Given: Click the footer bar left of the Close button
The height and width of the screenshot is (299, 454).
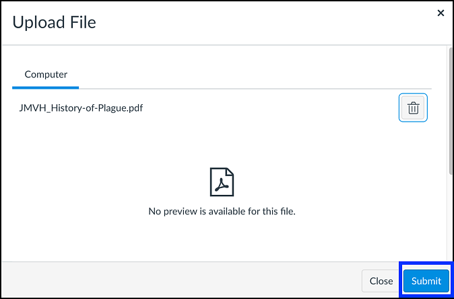Looking at the screenshot, I should (181, 280).
